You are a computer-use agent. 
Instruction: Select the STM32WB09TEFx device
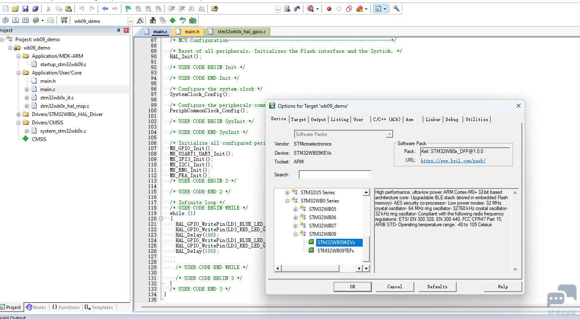click(336, 251)
